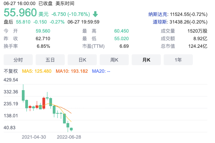The height and width of the screenshot is (143, 215).
Task: Click the 今开 value 59.560
Action: [x=43, y=31]
